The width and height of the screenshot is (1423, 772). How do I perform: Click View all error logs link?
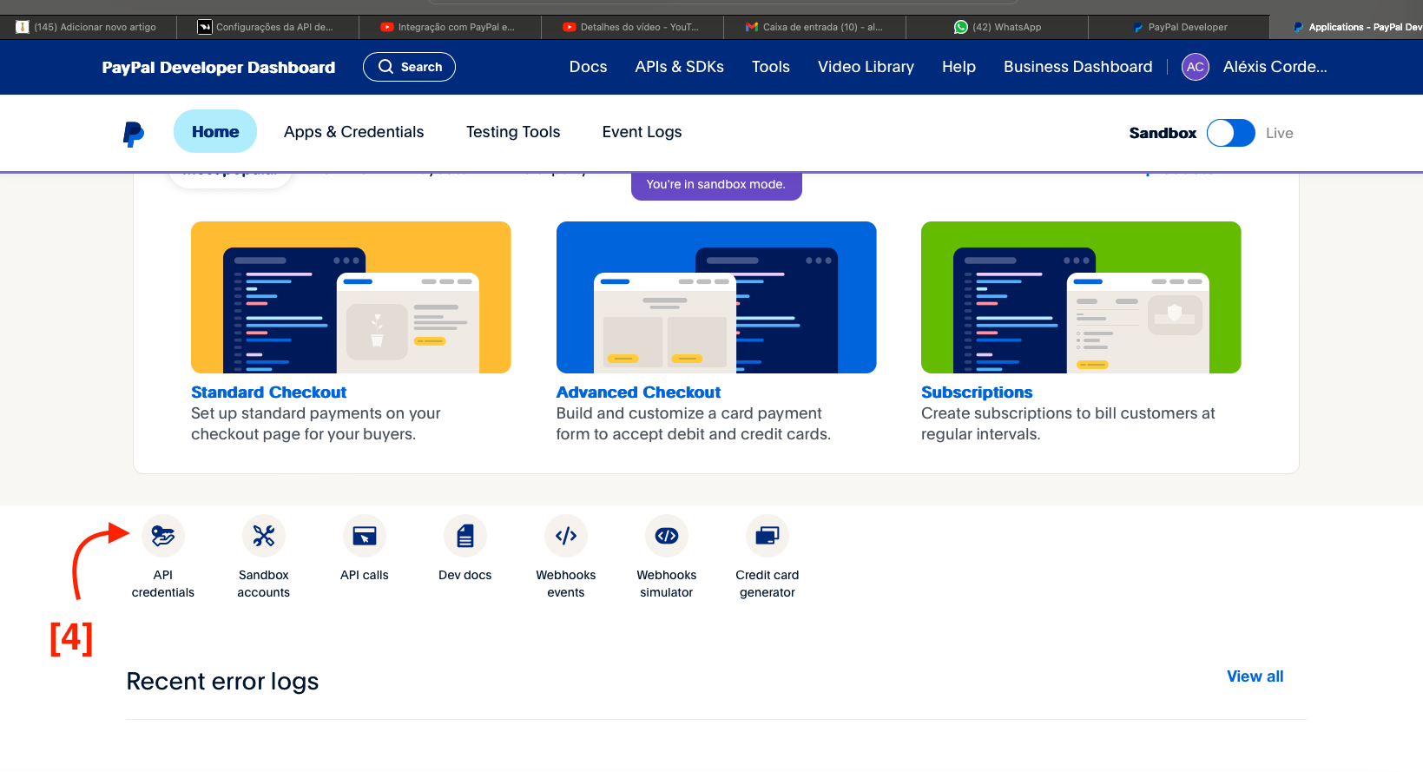tap(1255, 676)
